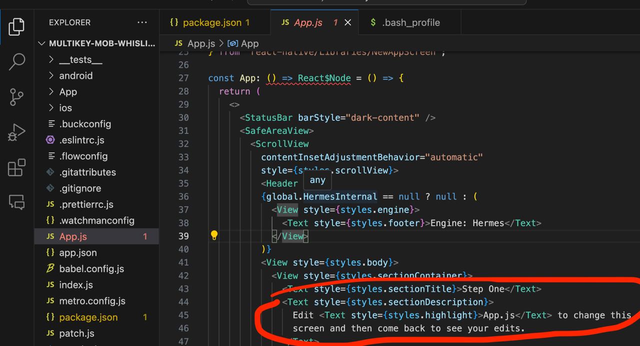Click contentInsetAdjustmentBehavior attribute on line 33

pyautogui.click(x=340, y=157)
